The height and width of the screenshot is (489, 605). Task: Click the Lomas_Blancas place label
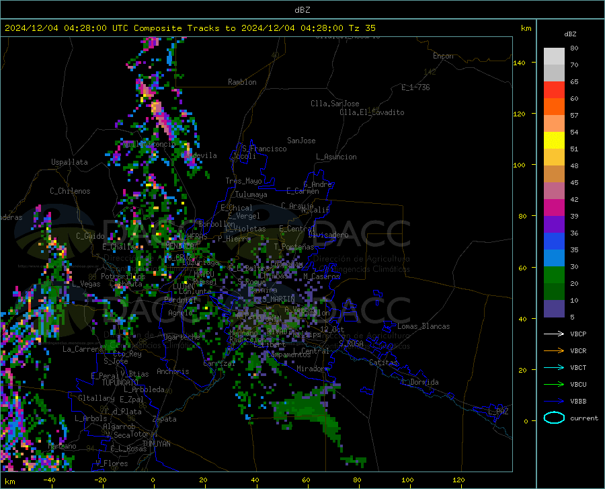[424, 326]
